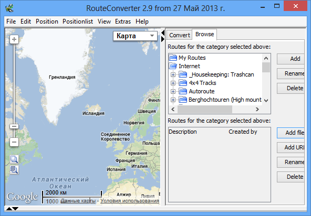Expand the 4x4 Tracks node
The width and height of the screenshot is (311, 216).
tap(173, 83)
